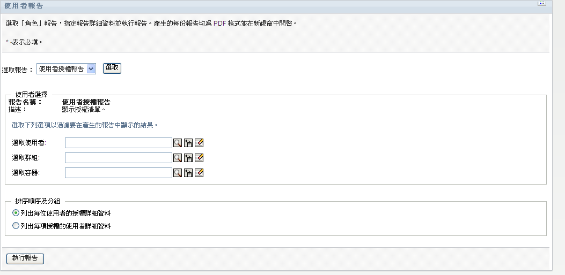Click the clear/eraser icon for 選取容器
565x275 pixels.
[x=199, y=173]
